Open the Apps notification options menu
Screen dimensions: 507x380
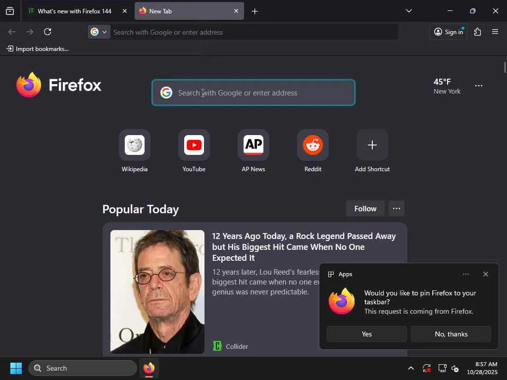click(x=466, y=274)
